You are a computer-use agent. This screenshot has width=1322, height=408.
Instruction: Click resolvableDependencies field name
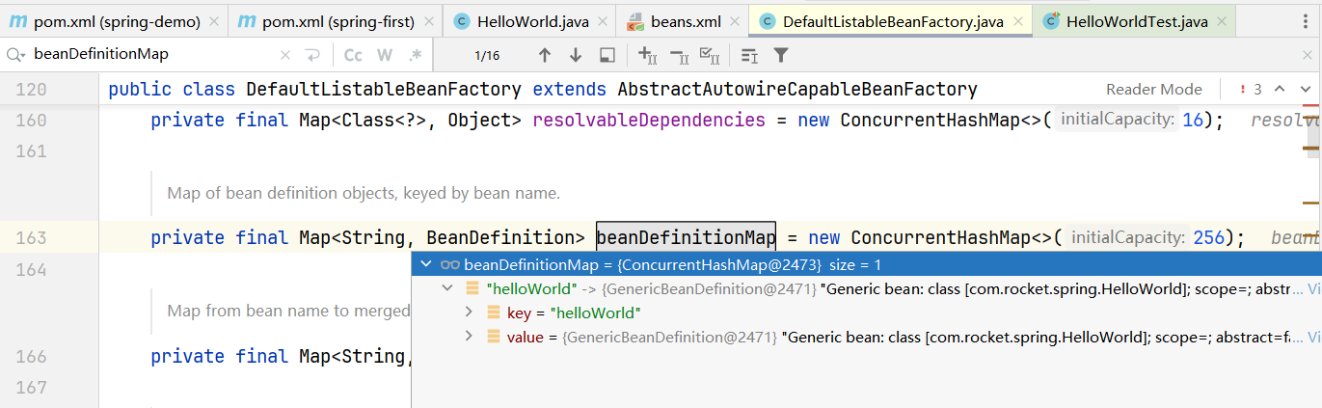649,120
